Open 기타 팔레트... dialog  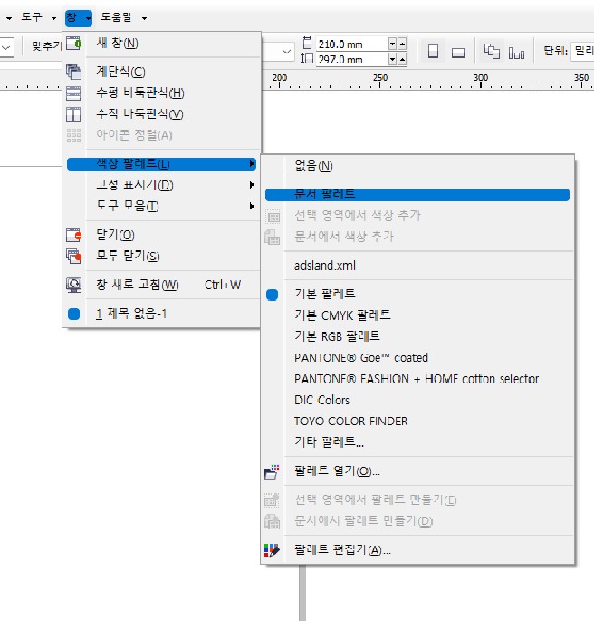(417, 442)
